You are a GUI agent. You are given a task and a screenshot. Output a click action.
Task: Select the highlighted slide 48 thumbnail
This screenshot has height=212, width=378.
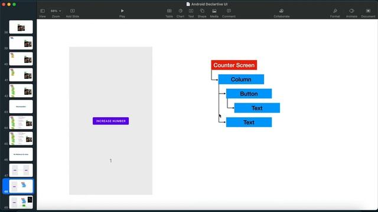click(x=21, y=186)
